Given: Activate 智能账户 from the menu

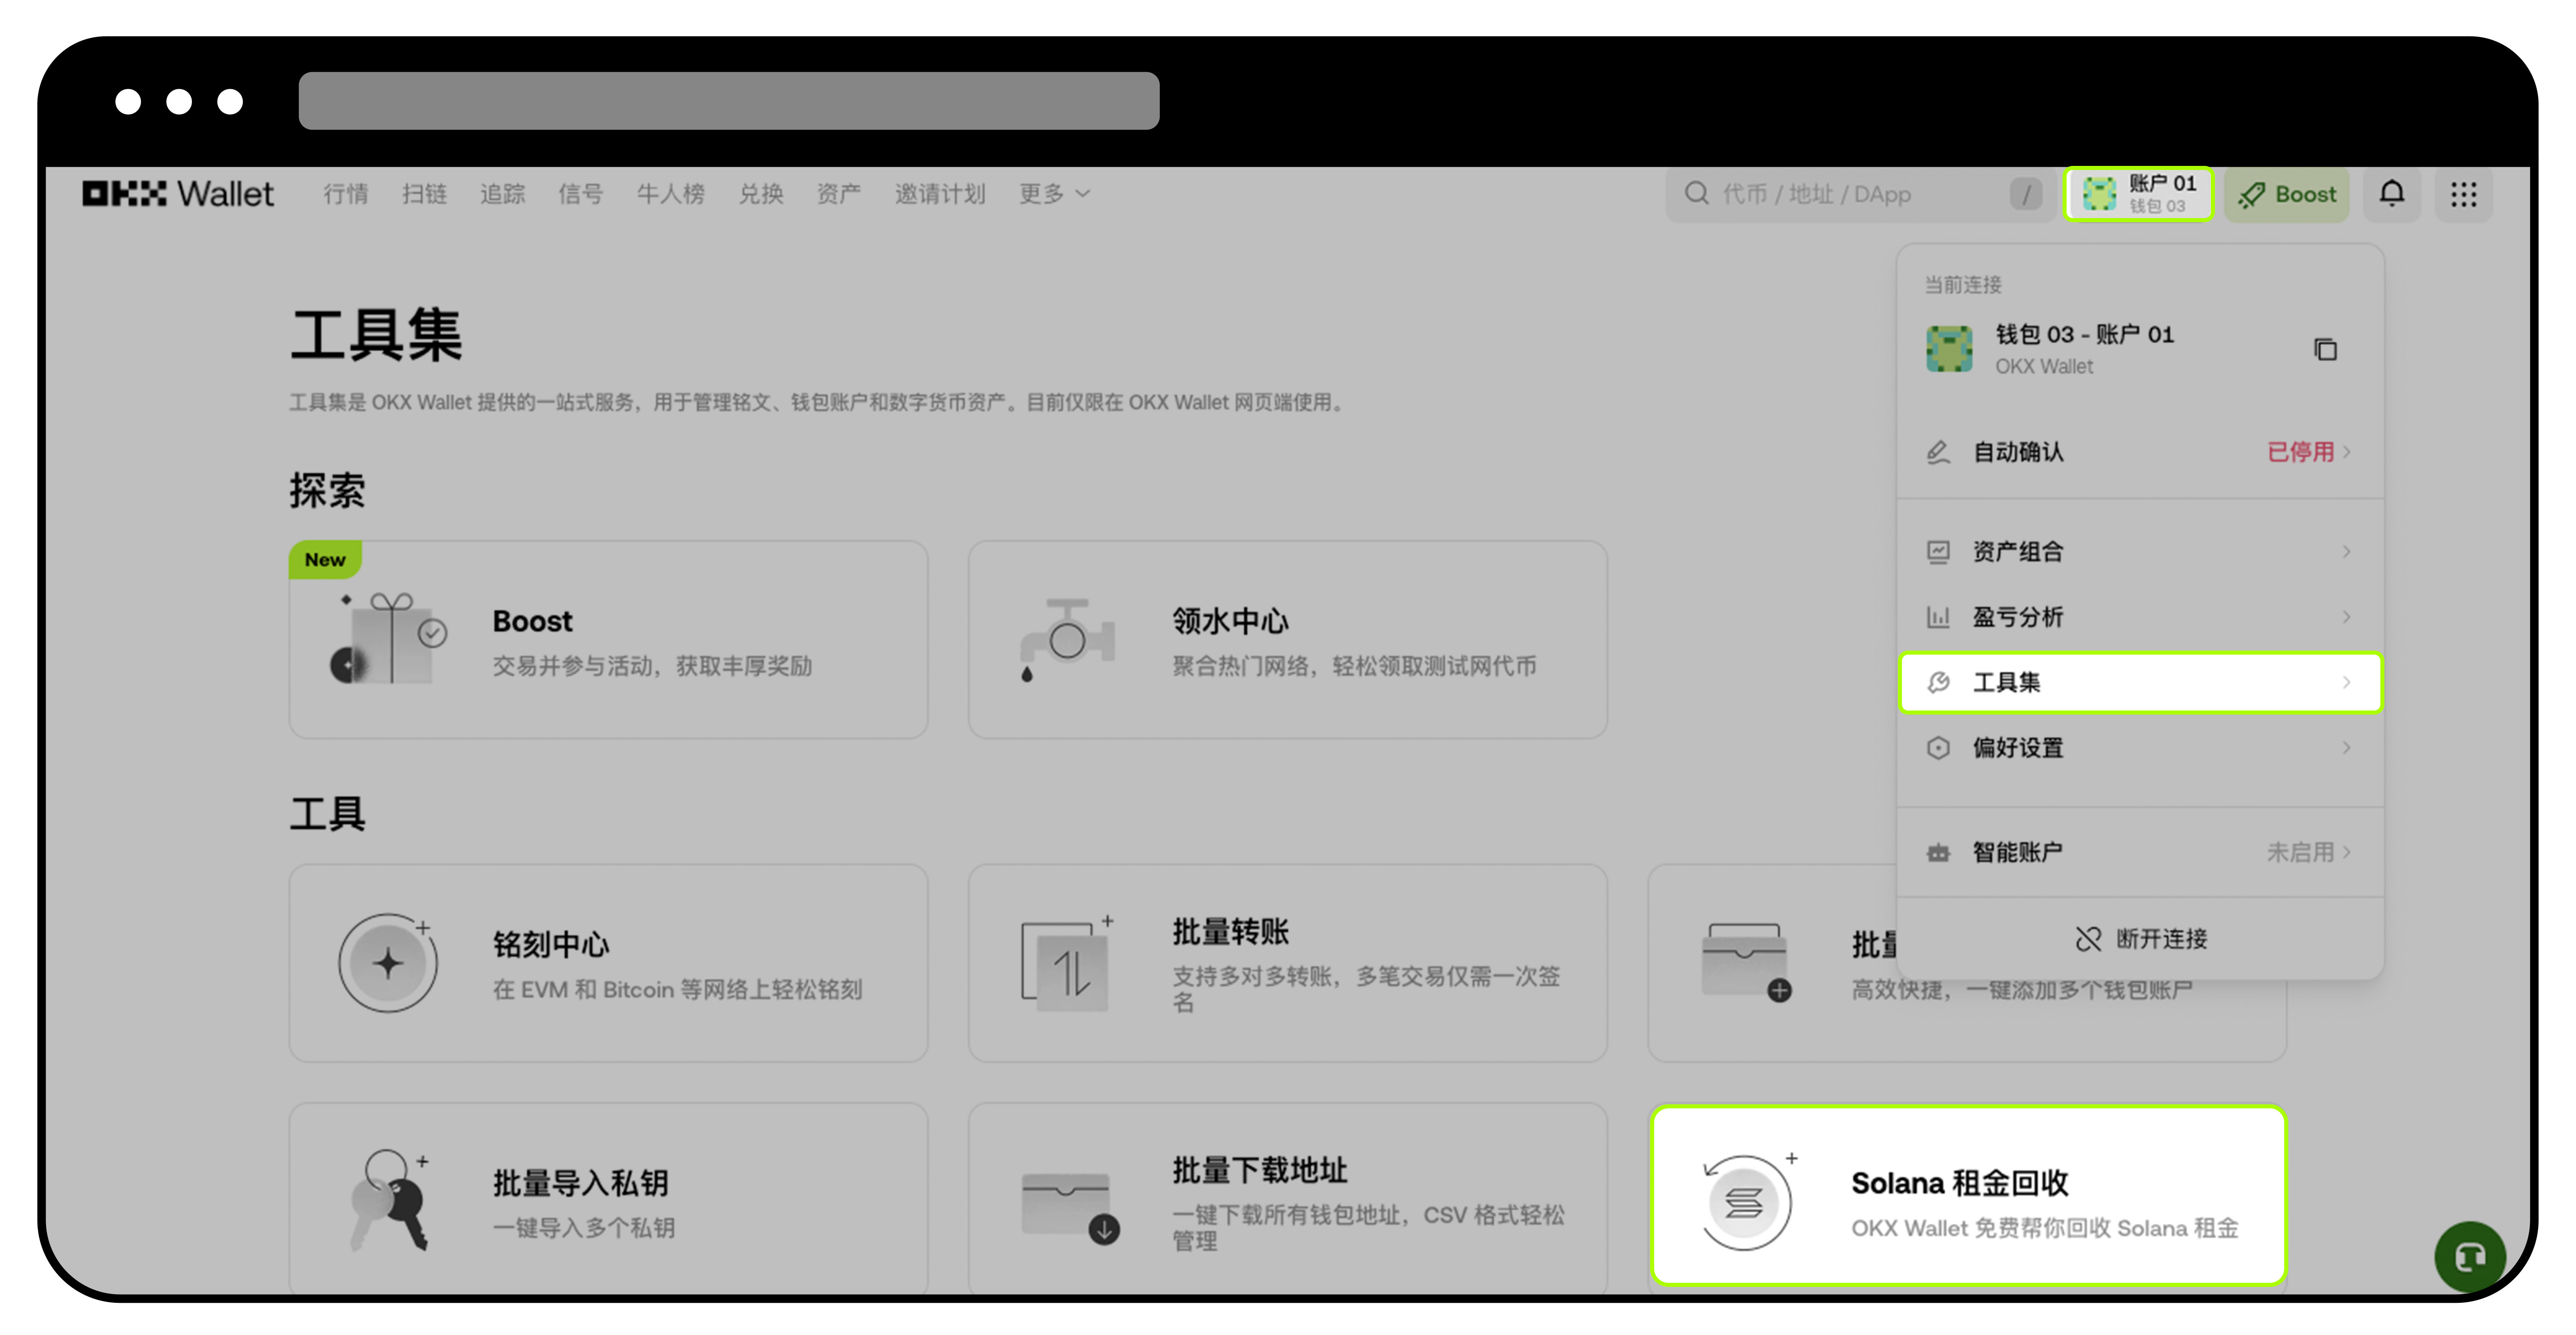Looking at the screenshot, I should pyautogui.click(x=2139, y=851).
